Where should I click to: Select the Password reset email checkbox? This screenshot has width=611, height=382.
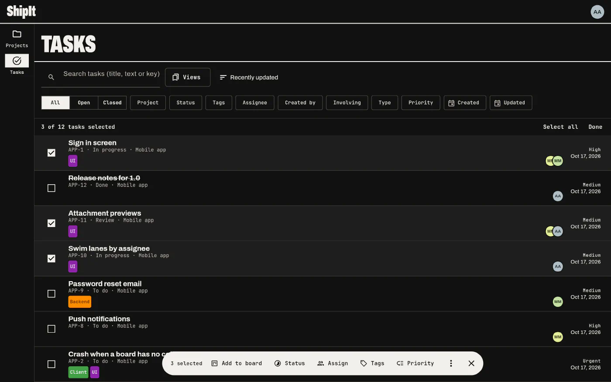coord(51,294)
